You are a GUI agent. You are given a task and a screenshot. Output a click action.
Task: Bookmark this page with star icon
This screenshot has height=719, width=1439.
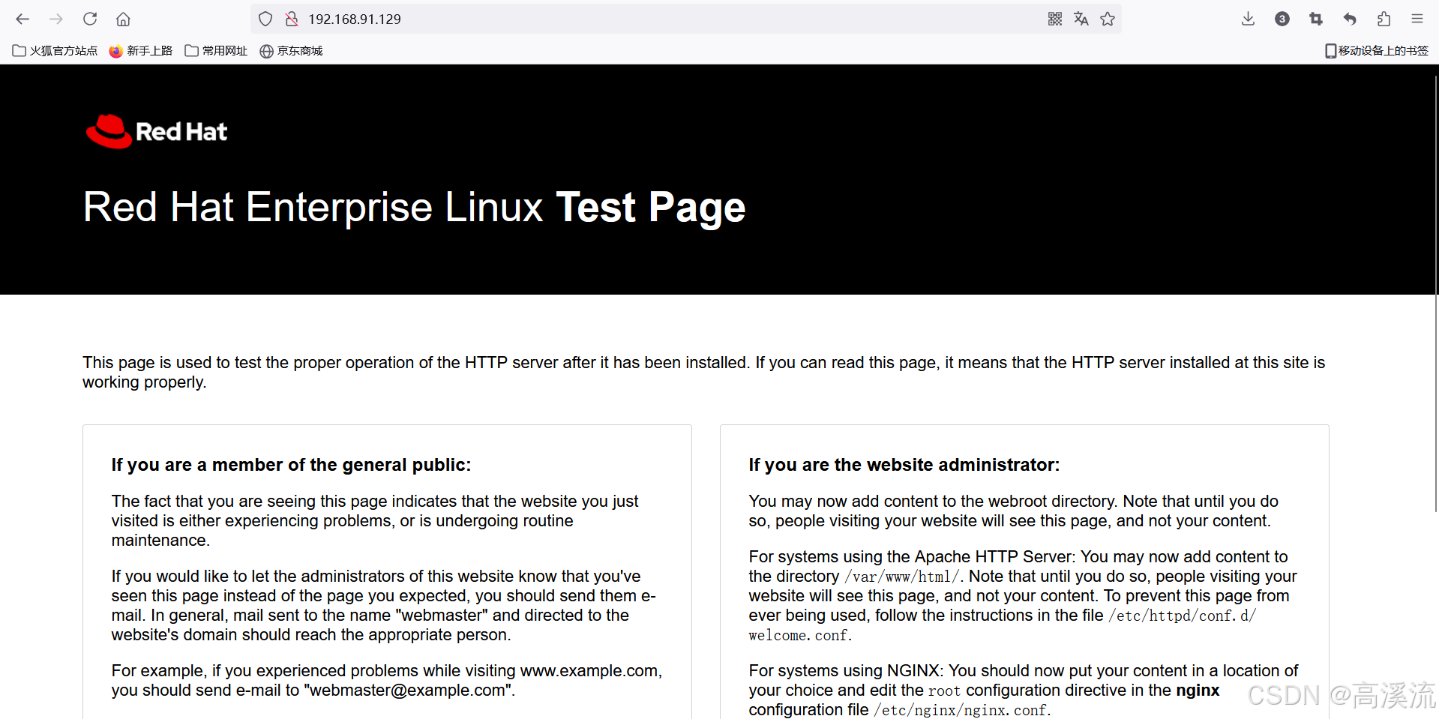(1108, 19)
